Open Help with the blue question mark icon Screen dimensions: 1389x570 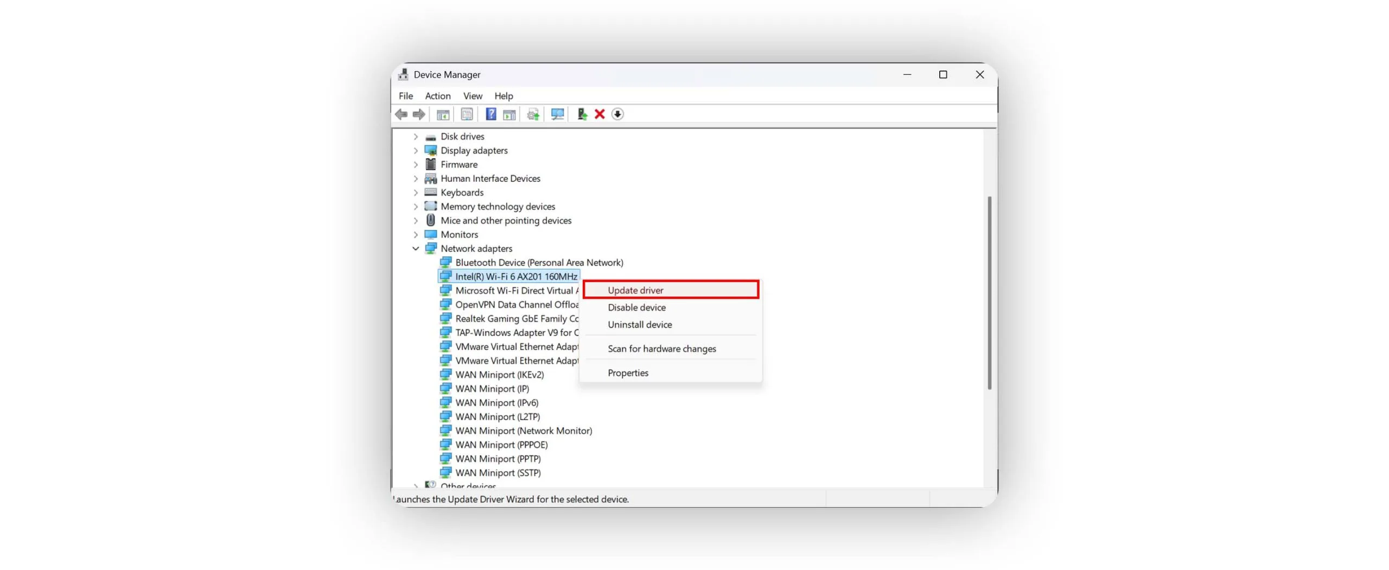(x=490, y=114)
